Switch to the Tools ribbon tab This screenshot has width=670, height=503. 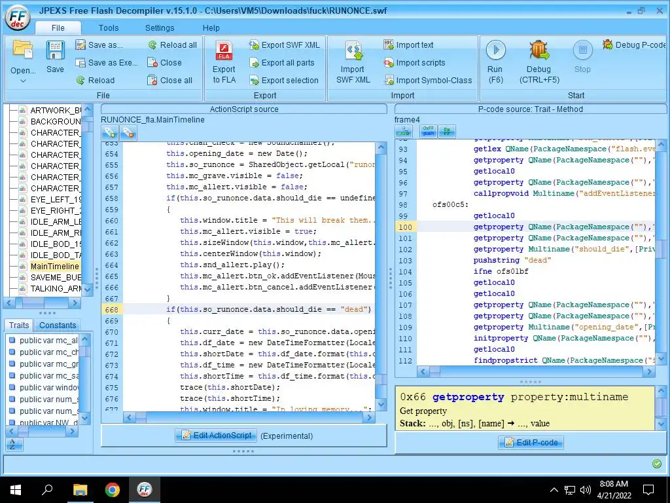[x=109, y=28]
